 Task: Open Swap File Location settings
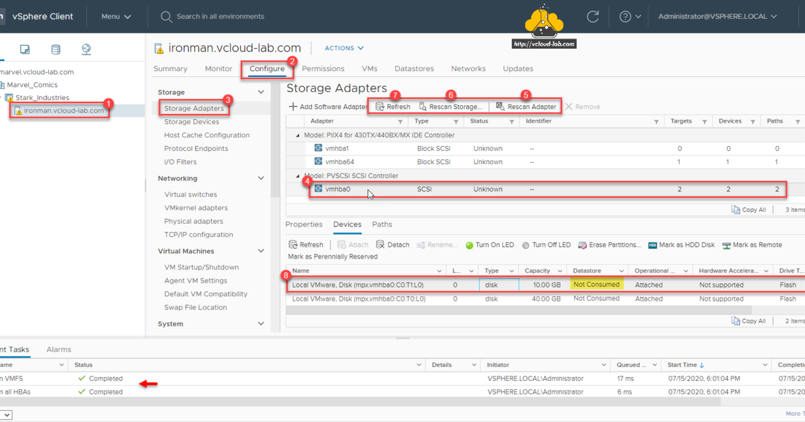195,307
